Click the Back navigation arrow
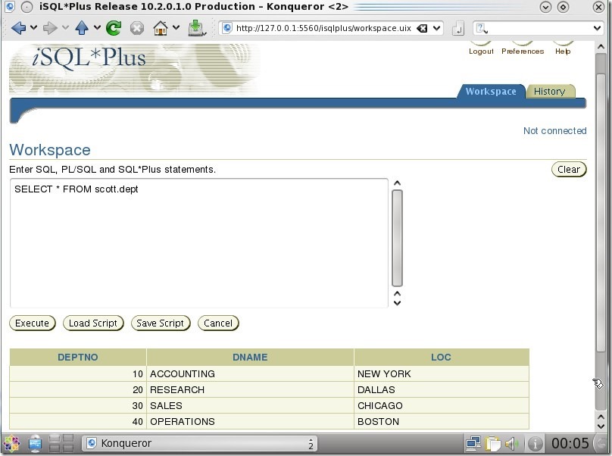The width and height of the screenshot is (612, 456). (x=19, y=28)
